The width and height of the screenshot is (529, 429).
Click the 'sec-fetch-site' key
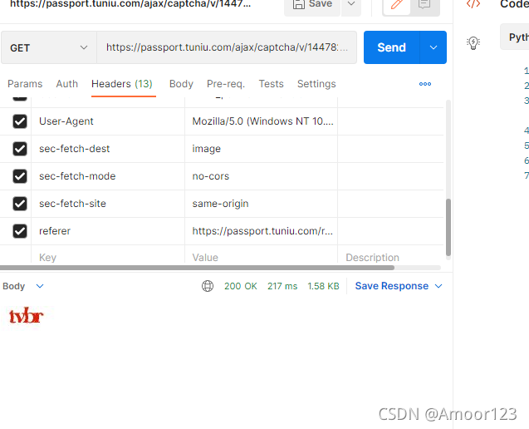coord(72,204)
